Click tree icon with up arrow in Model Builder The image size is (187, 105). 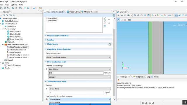[x=11, y=15]
